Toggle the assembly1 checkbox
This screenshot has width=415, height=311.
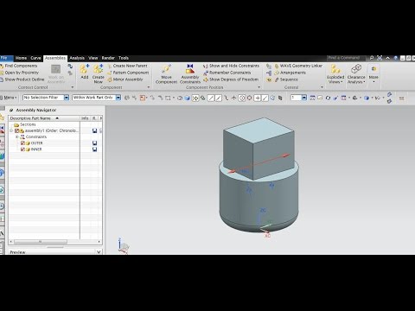point(16,130)
